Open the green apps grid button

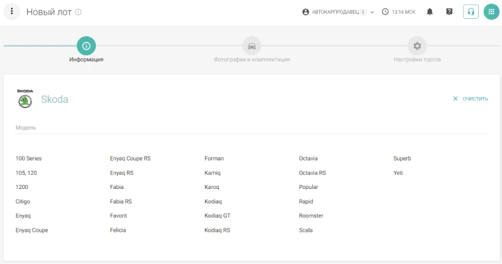492,12
